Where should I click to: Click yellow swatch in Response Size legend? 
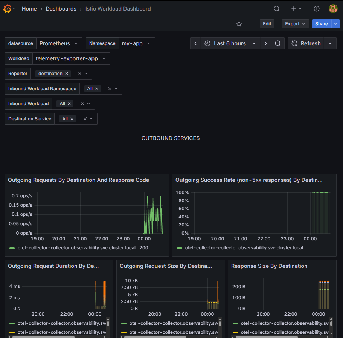(x=235, y=332)
